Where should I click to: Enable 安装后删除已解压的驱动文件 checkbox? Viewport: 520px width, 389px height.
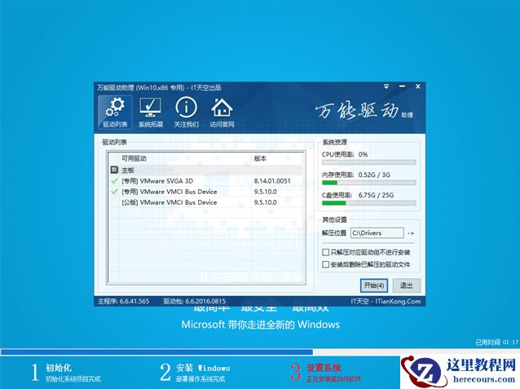[325, 264]
